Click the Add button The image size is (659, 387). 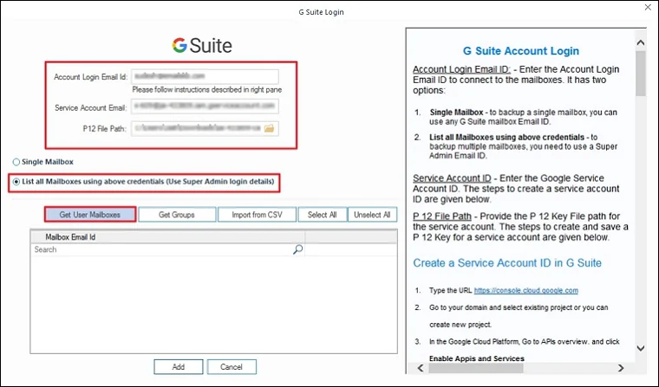(178, 367)
